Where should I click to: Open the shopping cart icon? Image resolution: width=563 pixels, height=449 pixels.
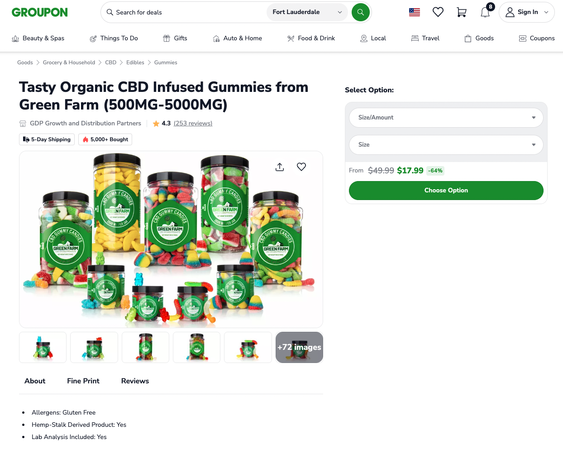(x=461, y=12)
